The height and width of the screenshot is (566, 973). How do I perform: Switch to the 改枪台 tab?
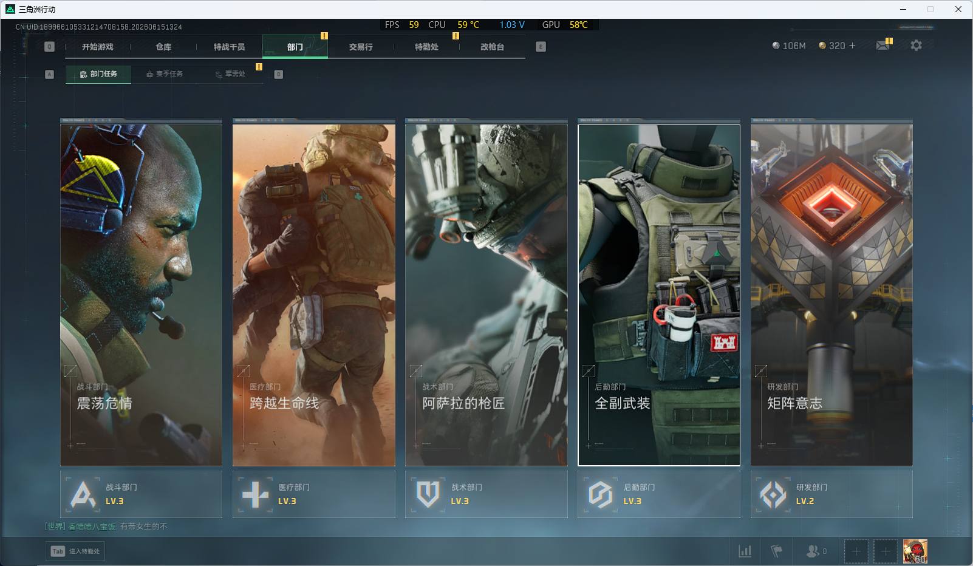[x=492, y=47]
